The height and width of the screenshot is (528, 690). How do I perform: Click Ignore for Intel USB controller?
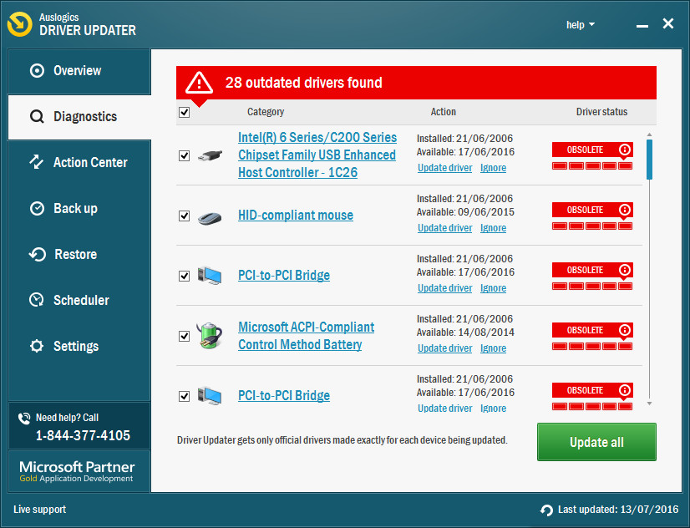[493, 168]
